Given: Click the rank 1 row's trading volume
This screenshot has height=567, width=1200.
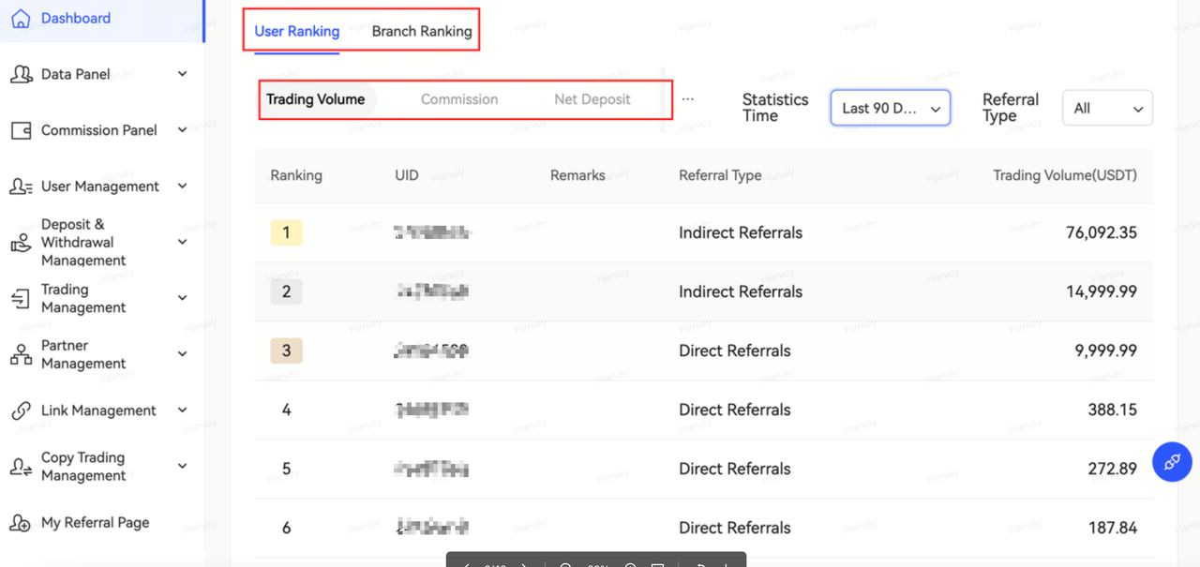Looking at the screenshot, I should [1101, 232].
